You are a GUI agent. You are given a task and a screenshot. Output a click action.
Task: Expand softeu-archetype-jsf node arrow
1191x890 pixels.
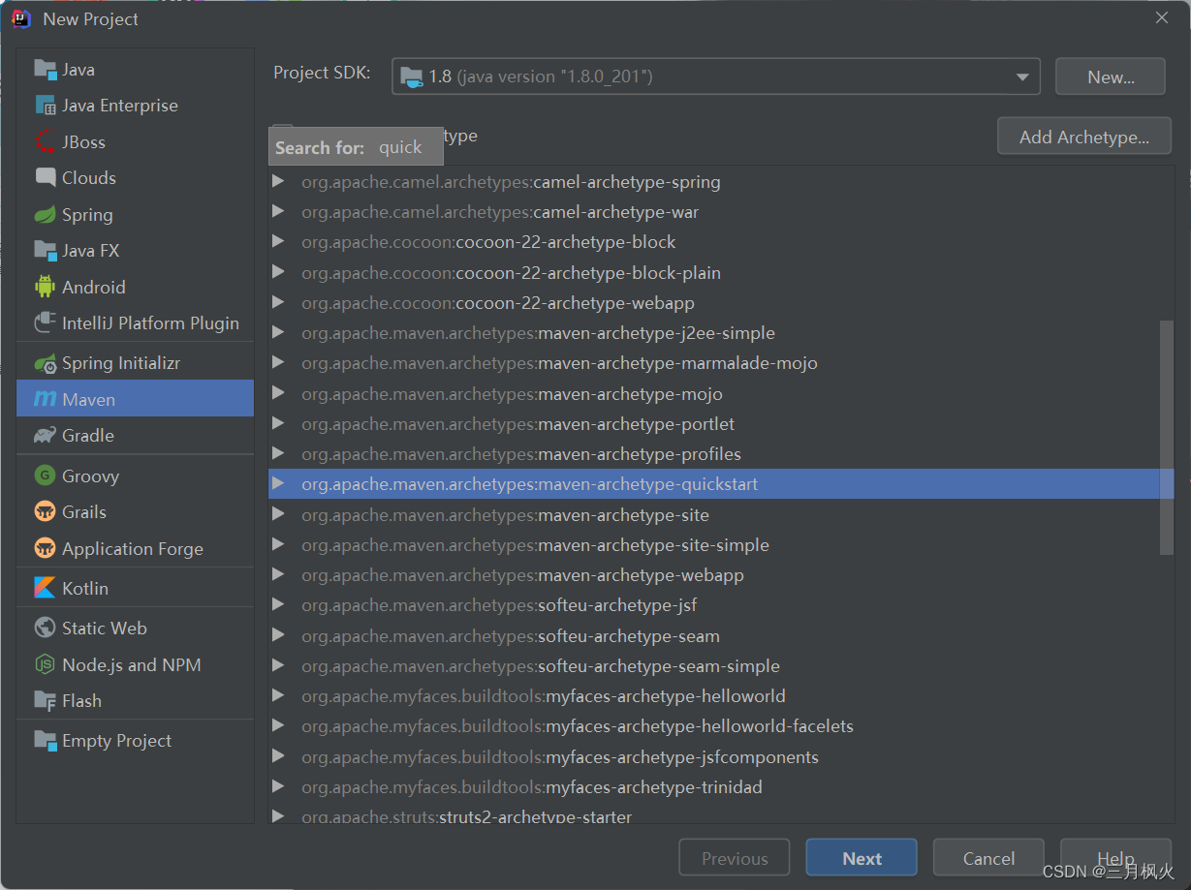tap(279, 604)
